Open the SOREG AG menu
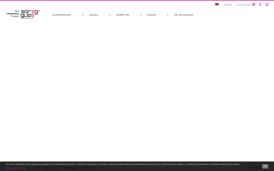The width and height of the screenshot is (274, 171). pyautogui.click(x=123, y=15)
